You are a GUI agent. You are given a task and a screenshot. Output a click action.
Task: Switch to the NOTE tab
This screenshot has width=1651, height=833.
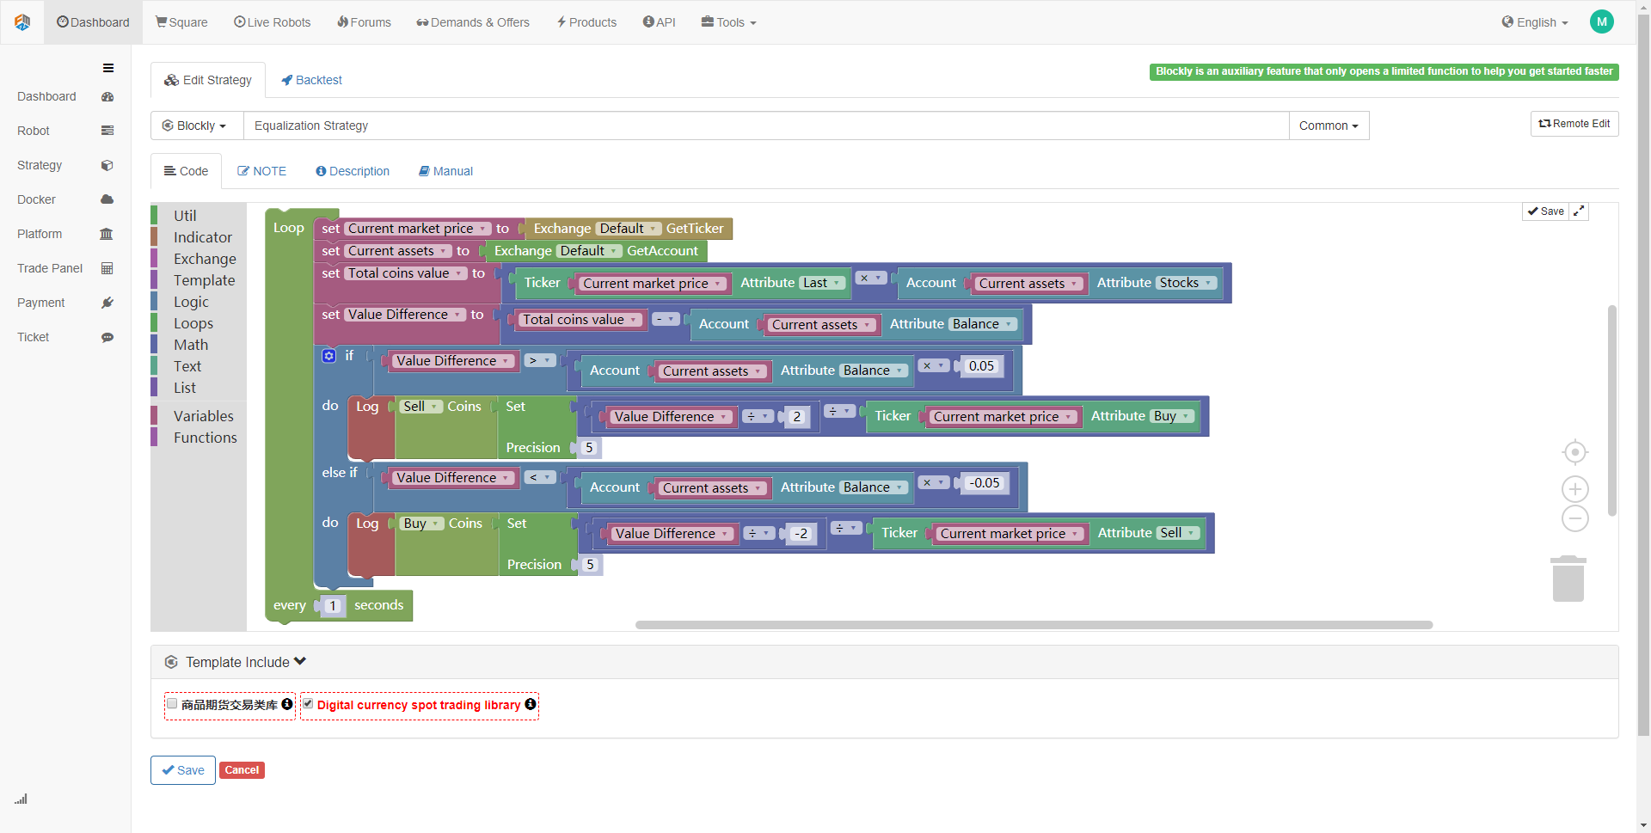click(x=262, y=171)
